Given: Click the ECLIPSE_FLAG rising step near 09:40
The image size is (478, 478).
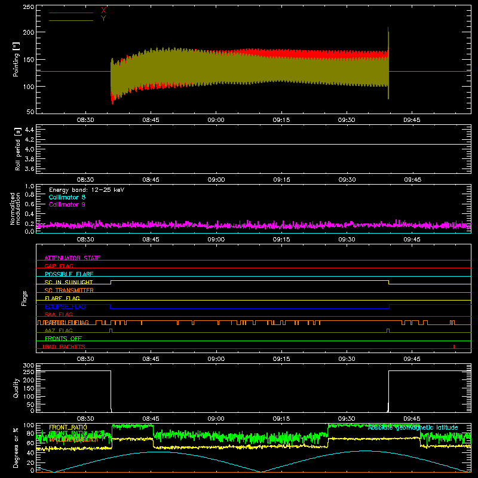Looking at the screenshot, I should pyautogui.click(x=390, y=307).
